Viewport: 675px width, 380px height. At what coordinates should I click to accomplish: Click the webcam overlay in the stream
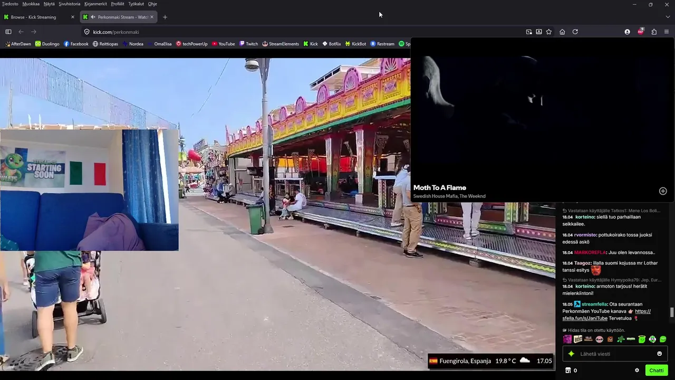89,190
